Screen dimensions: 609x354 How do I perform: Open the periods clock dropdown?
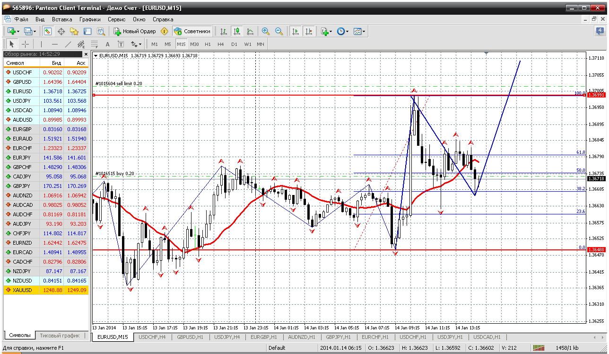click(x=342, y=31)
